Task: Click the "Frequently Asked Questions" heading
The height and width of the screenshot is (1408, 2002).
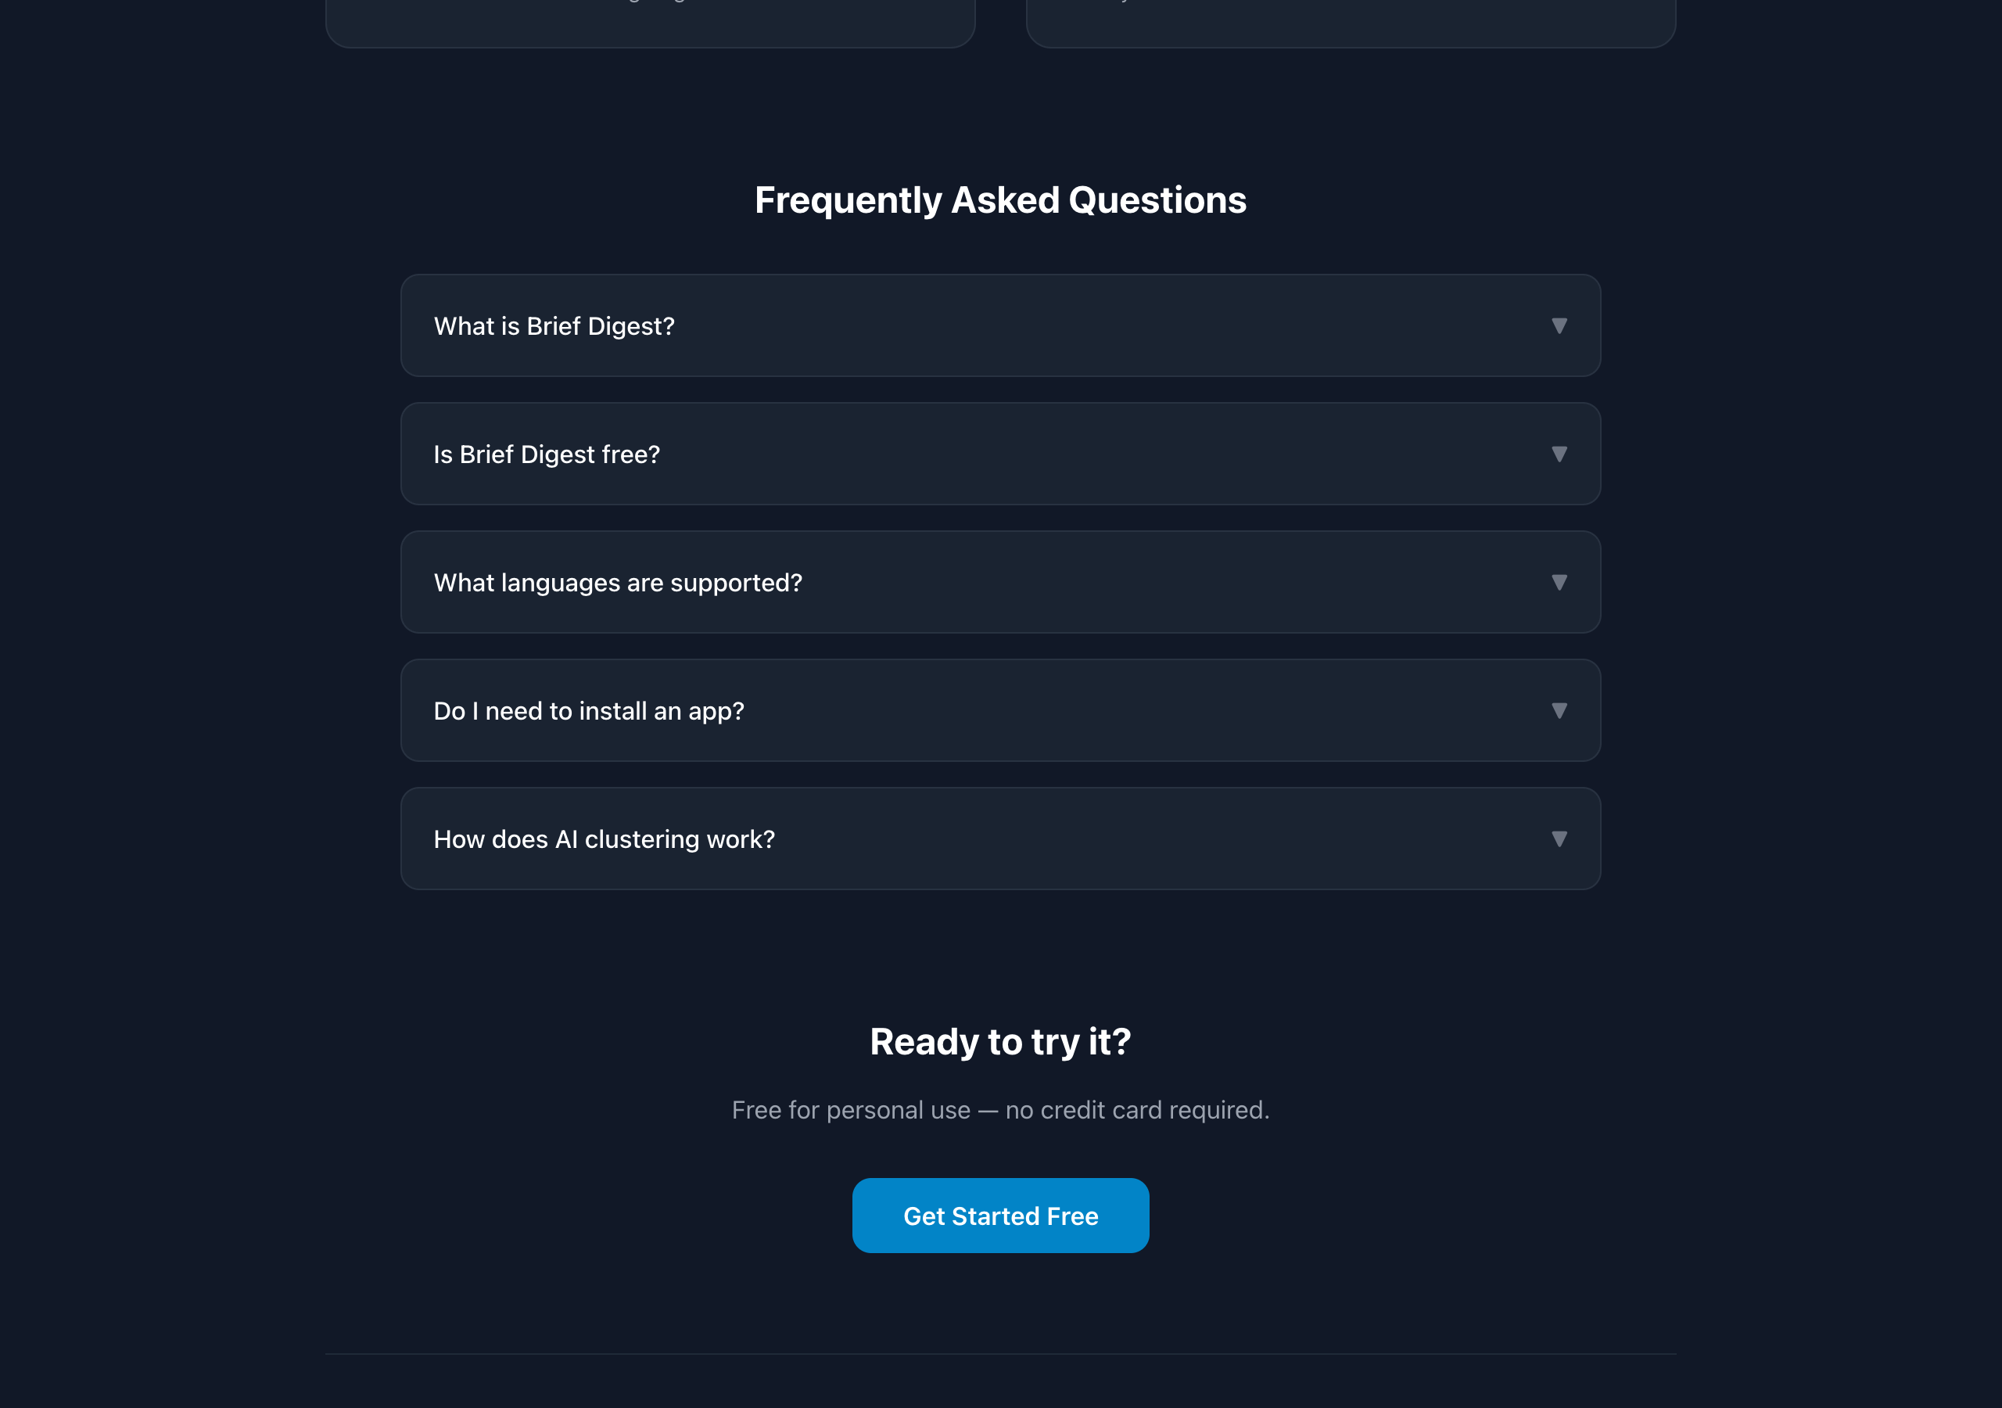Action: pyautogui.click(x=1000, y=201)
